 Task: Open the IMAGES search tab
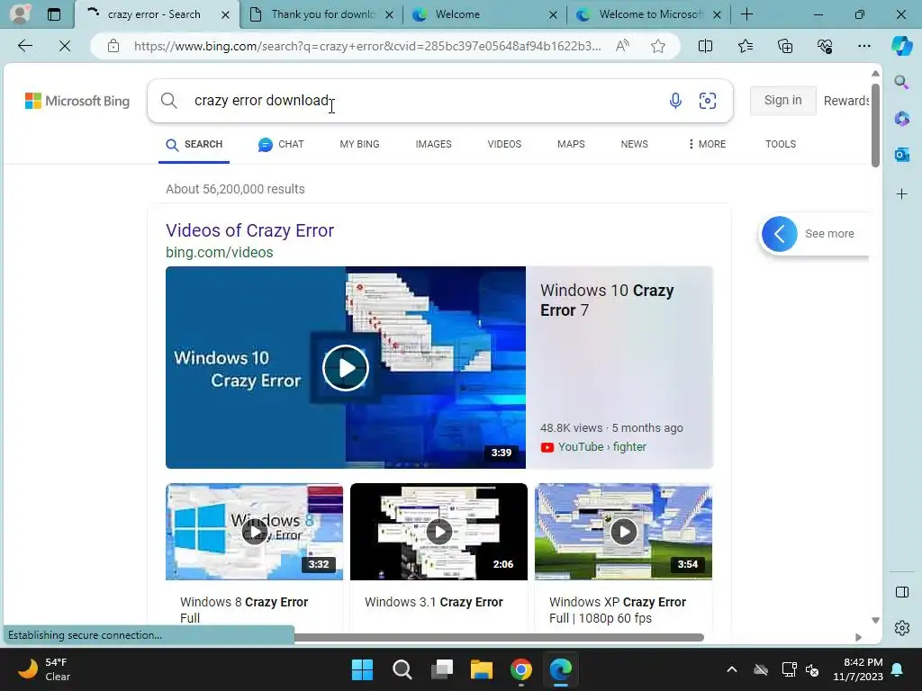point(433,144)
